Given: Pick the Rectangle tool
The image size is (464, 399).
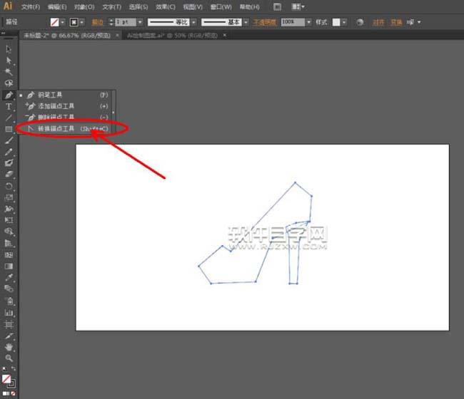Looking at the screenshot, I should point(9,129).
